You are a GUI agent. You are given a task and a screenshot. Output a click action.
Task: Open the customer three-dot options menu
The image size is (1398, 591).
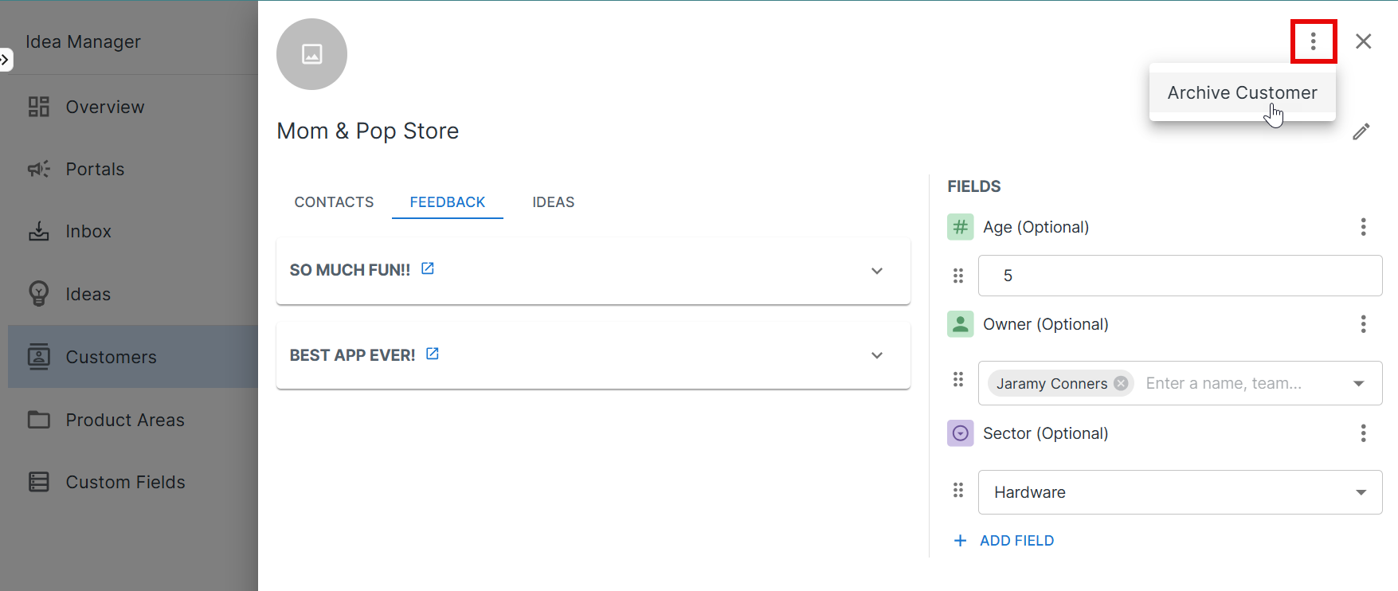[1313, 41]
